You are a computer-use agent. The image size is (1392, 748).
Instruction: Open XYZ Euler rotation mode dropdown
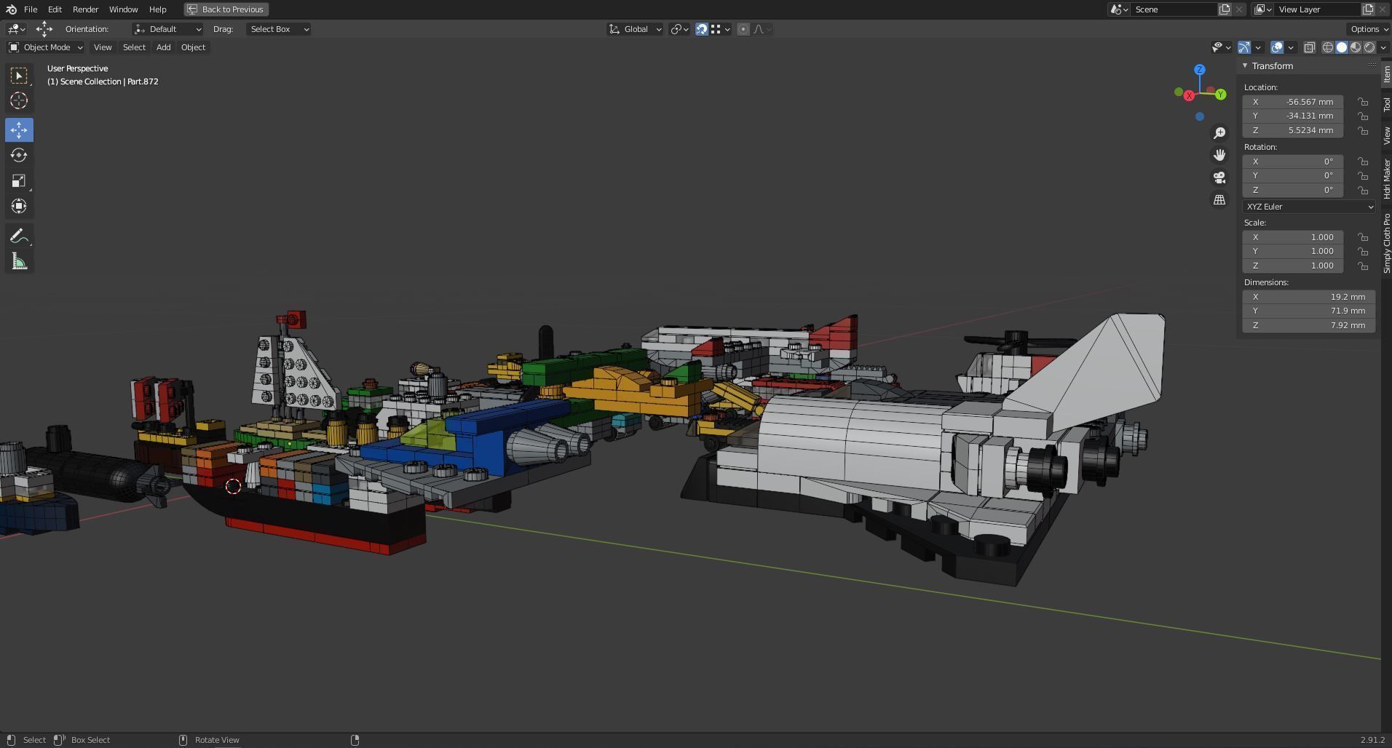click(1308, 207)
